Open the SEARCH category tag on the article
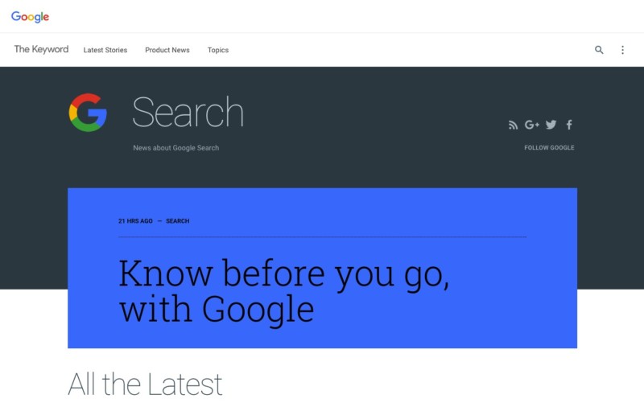 click(x=177, y=221)
